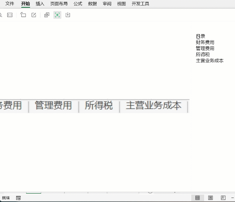Click the macro record icon in status bar
This screenshot has width=235, height=202.
(18, 198)
